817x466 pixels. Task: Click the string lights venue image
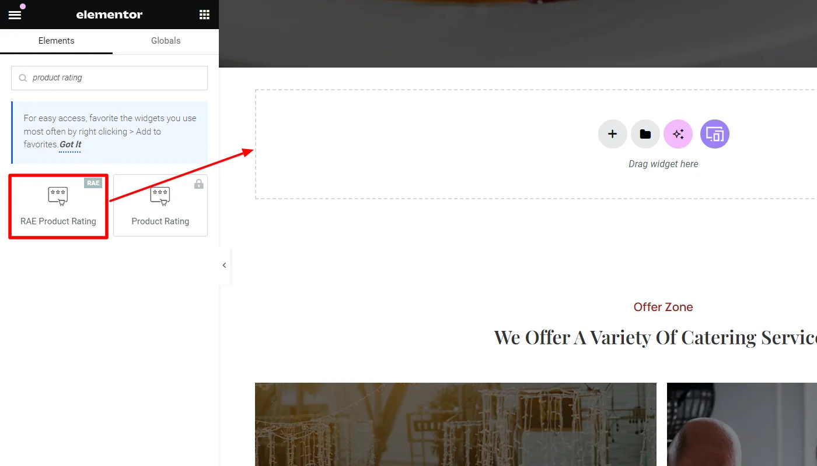(456, 424)
